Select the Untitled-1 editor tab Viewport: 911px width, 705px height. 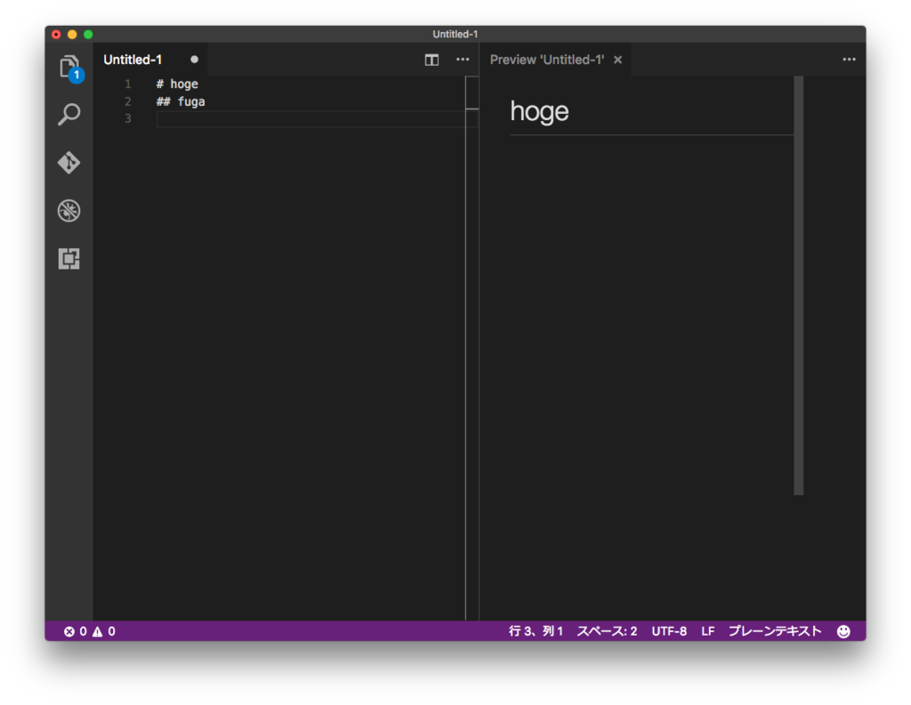click(x=150, y=60)
